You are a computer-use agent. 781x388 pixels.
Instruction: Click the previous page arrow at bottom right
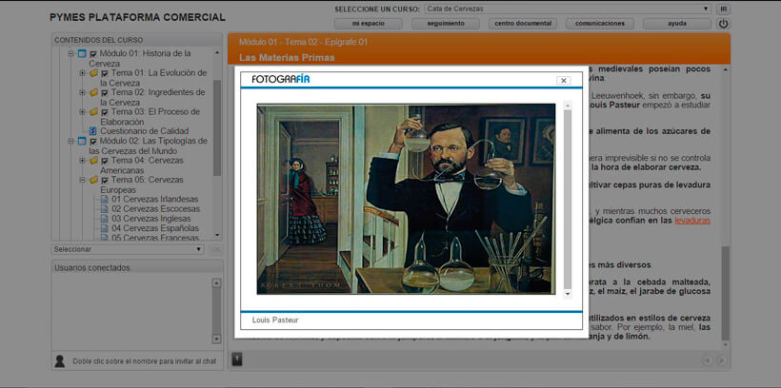[x=707, y=360]
